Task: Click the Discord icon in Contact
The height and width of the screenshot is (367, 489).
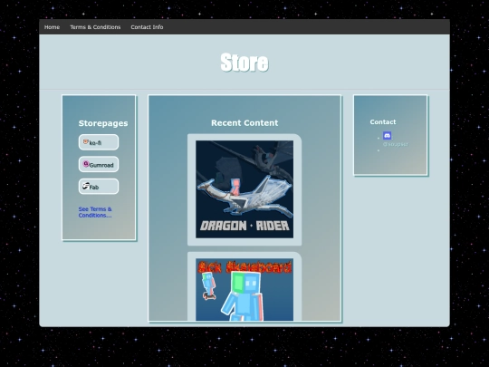Action: point(387,135)
